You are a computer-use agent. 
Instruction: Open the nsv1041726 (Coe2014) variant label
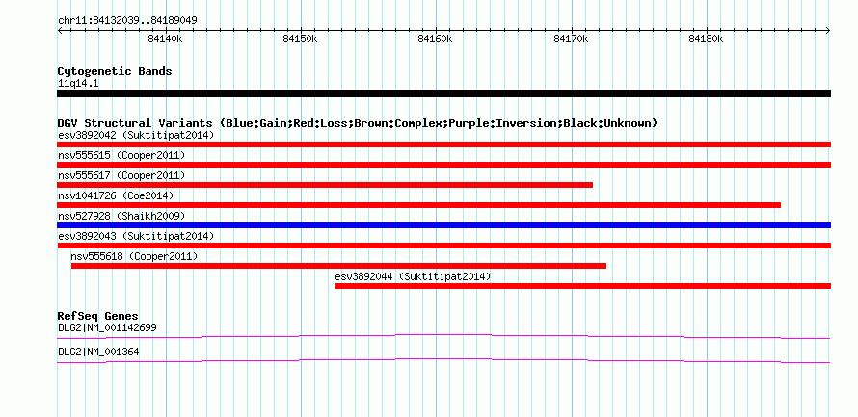[116, 195]
